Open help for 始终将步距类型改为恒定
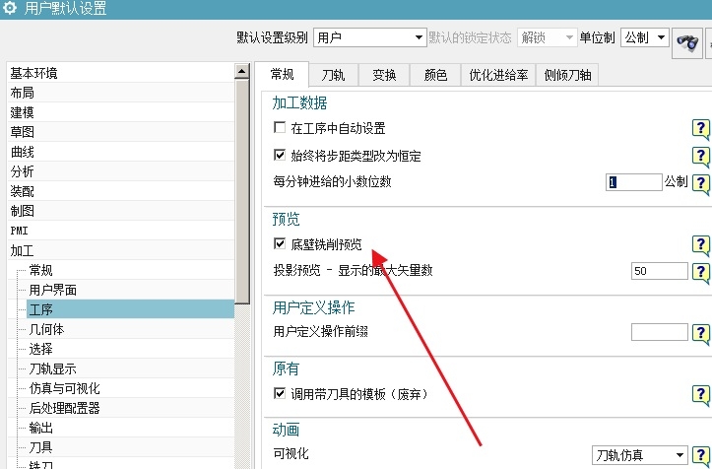 [x=700, y=157]
